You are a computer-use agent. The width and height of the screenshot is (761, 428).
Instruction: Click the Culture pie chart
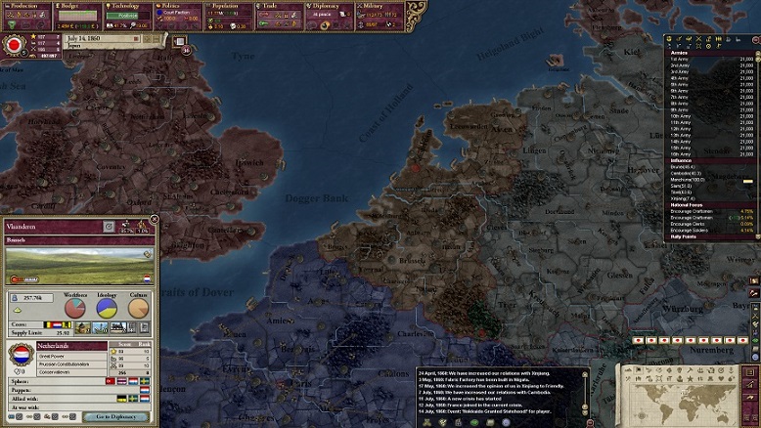click(139, 307)
